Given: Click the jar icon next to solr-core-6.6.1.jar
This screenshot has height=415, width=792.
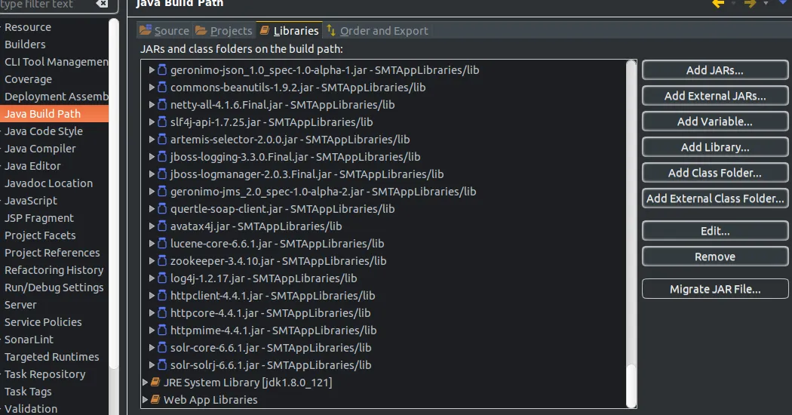Looking at the screenshot, I should pyautogui.click(x=162, y=347).
